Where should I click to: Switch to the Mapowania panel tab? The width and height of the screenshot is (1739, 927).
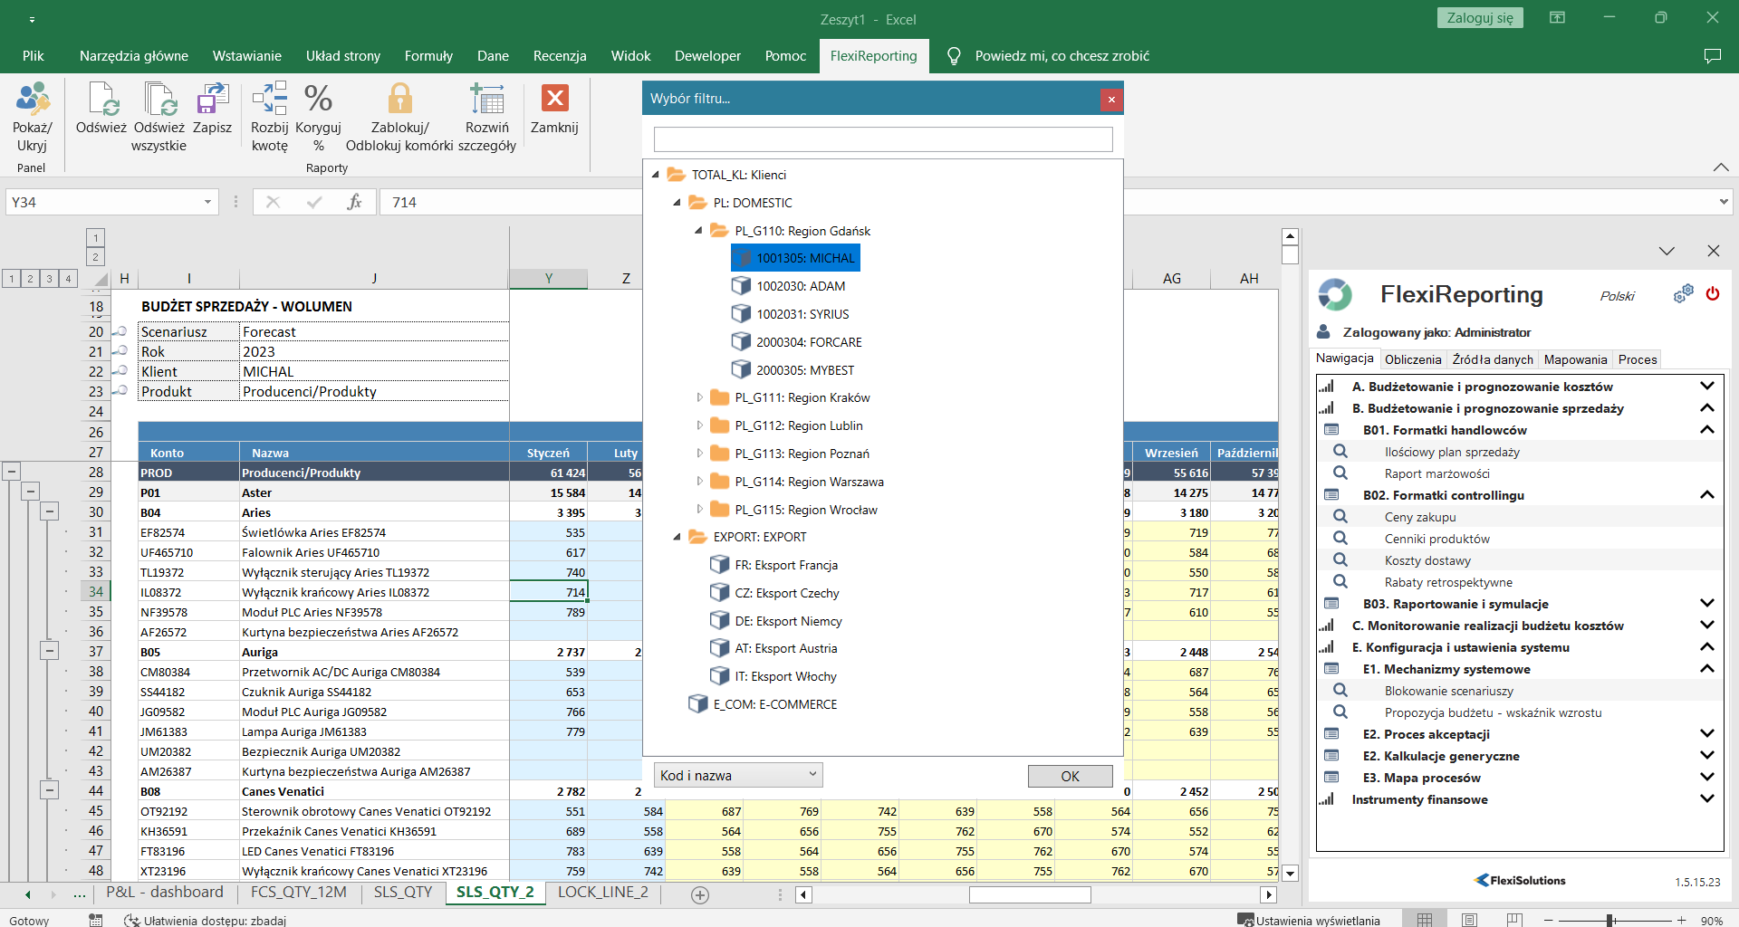[x=1575, y=359]
